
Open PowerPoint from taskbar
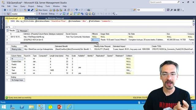(60, 107)
